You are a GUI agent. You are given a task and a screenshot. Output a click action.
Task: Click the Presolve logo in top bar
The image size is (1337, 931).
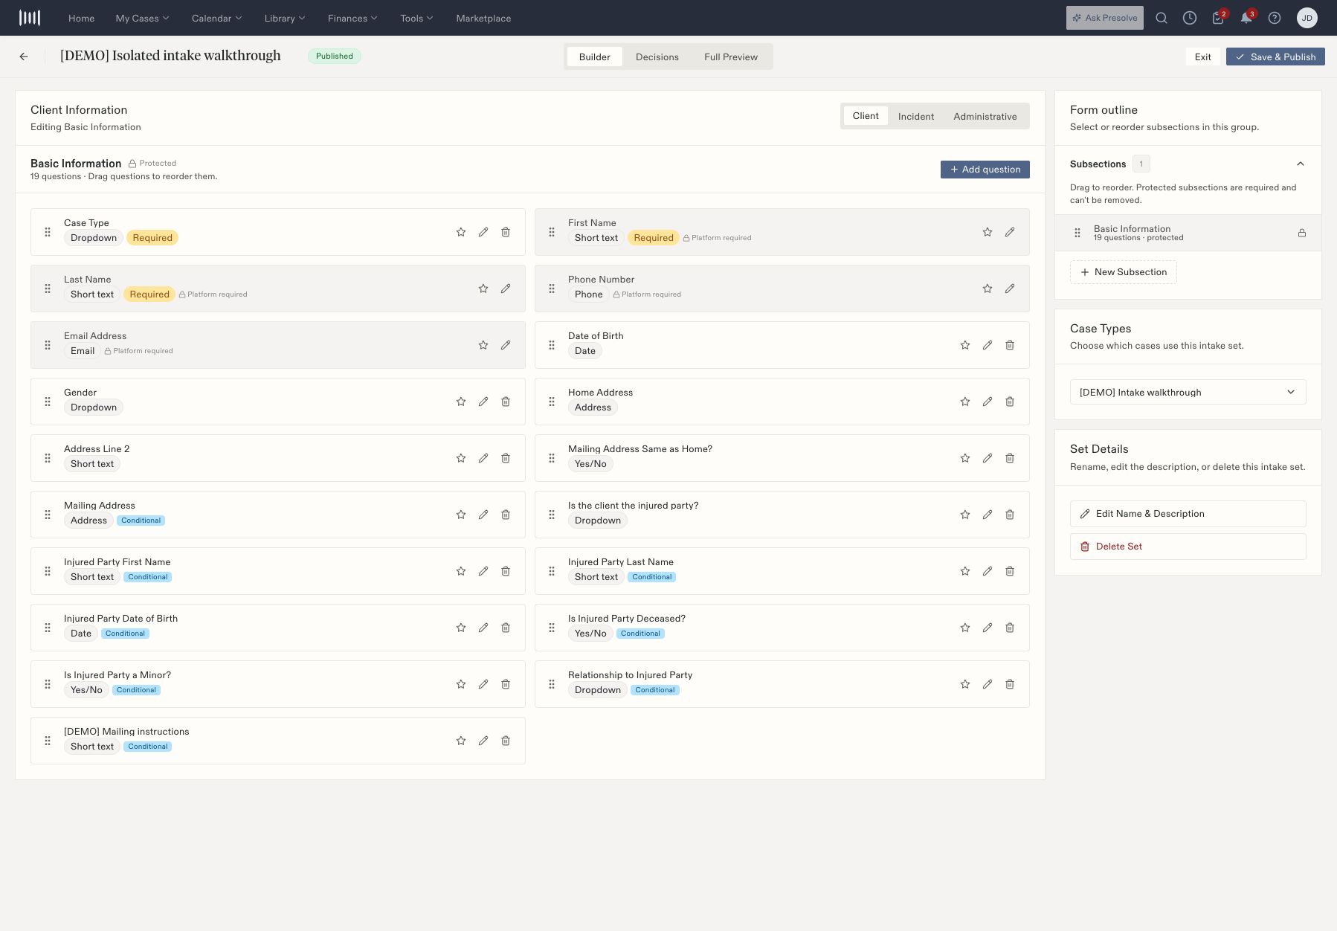30,18
